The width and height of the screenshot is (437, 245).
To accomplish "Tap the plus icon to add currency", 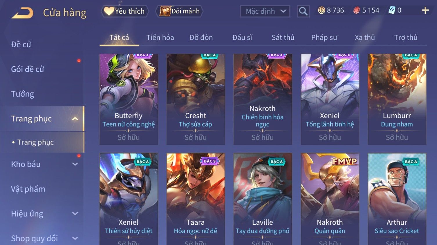I will (425, 10).
